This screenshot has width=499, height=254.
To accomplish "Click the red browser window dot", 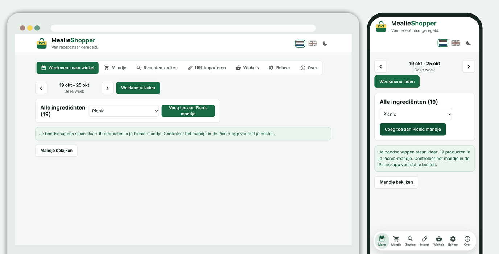I will coord(22,28).
